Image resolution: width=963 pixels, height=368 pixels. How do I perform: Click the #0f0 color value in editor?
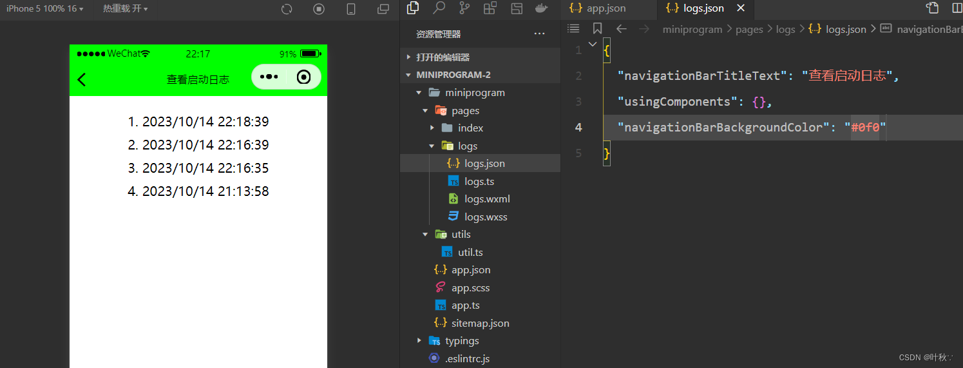pyautogui.click(x=865, y=127)
